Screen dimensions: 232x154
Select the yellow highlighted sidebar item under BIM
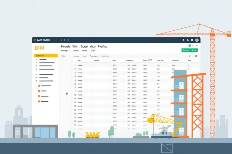coord(46,56)
